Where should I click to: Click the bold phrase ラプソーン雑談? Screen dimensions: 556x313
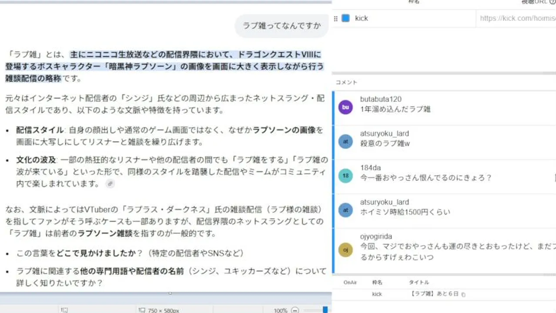pos(105,233)
